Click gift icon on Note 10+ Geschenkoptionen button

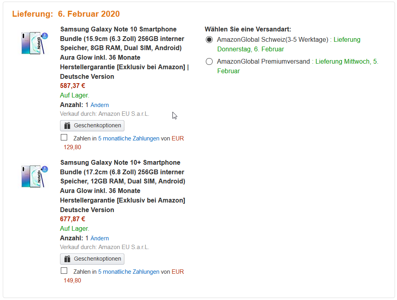coord(67,259)
